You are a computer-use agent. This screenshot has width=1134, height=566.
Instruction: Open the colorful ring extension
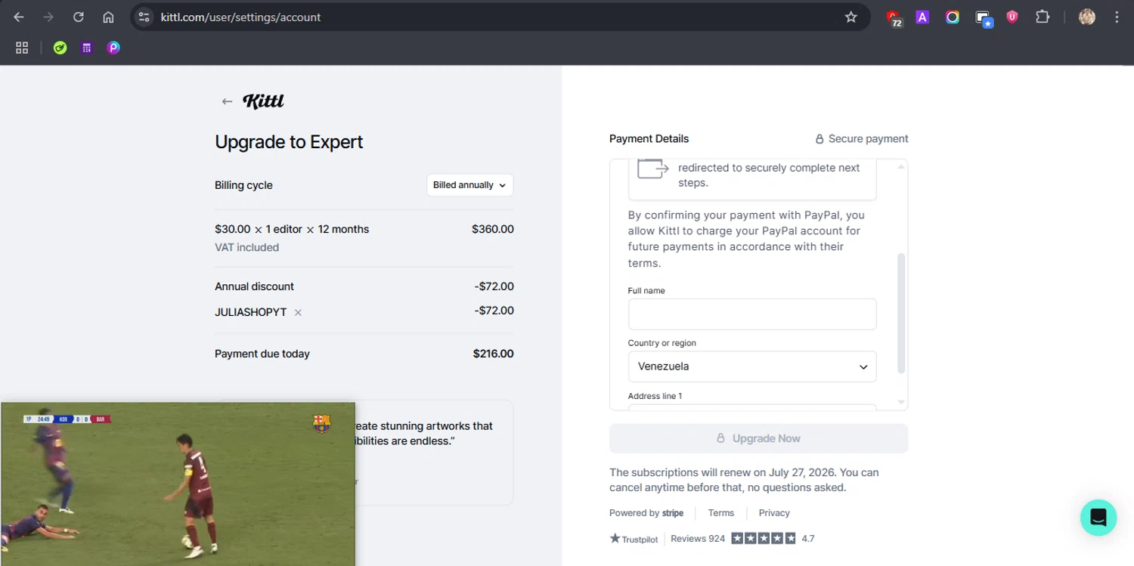pyautogui.click(x=953, y=17)
